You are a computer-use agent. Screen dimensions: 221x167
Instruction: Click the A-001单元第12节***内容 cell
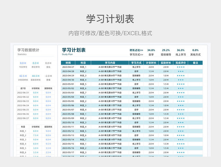point(110,109)
